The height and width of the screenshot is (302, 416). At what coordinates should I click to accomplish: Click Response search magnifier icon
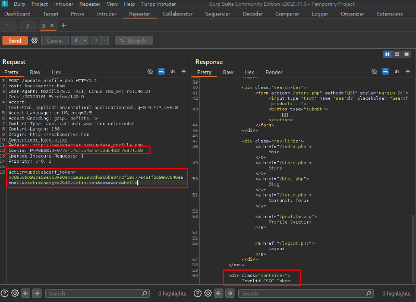pyautogui.click(x=369, y=293)
